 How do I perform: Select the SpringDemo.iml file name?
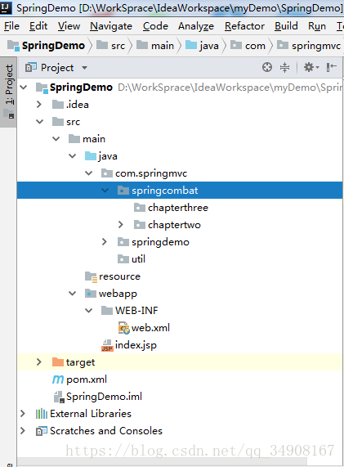point(104,397)
